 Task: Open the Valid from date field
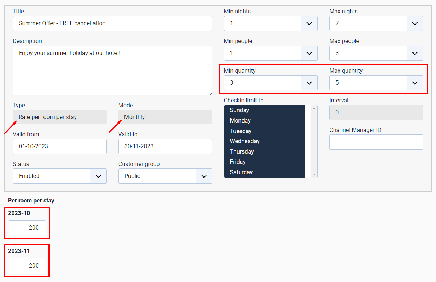pyautogui.click(x=60, y=146)
